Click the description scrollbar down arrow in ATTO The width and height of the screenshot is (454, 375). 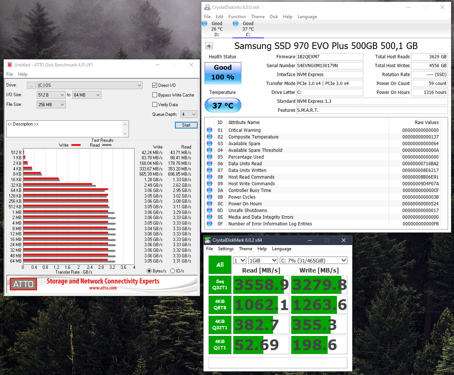(x=125, y=134)
